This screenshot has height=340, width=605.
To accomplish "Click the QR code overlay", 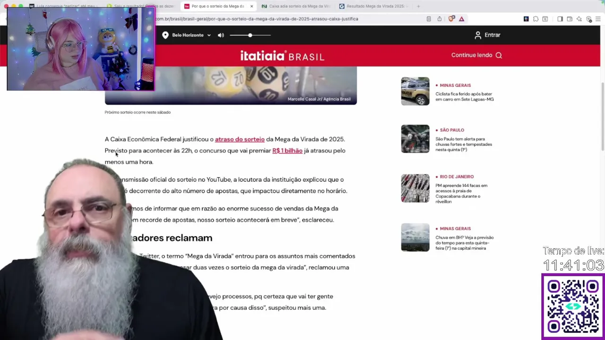I will [x=573, y=306].
